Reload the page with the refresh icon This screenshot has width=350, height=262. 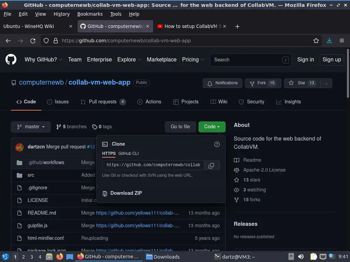coord(33,41)
